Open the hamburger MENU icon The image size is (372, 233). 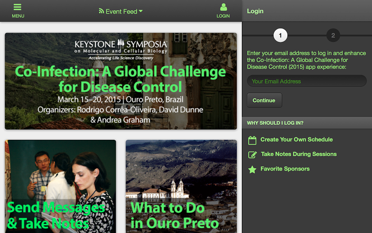click(18, 7)
